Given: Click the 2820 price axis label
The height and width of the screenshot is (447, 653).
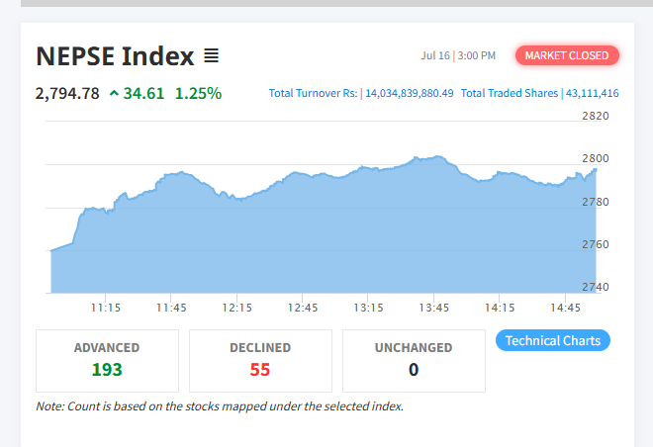Looking at the screenshot, I should [595, 116].
